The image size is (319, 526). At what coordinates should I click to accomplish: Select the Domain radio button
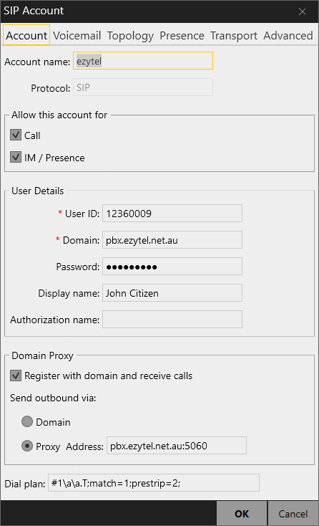coord(27,421)
